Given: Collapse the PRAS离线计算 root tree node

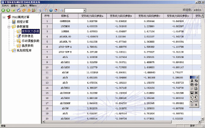Looking at the screenshot, I should (x=4, y=17).
